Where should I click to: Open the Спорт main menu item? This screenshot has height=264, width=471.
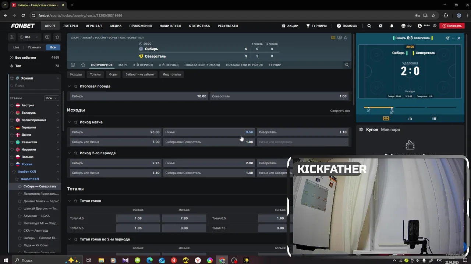point(50,26)
